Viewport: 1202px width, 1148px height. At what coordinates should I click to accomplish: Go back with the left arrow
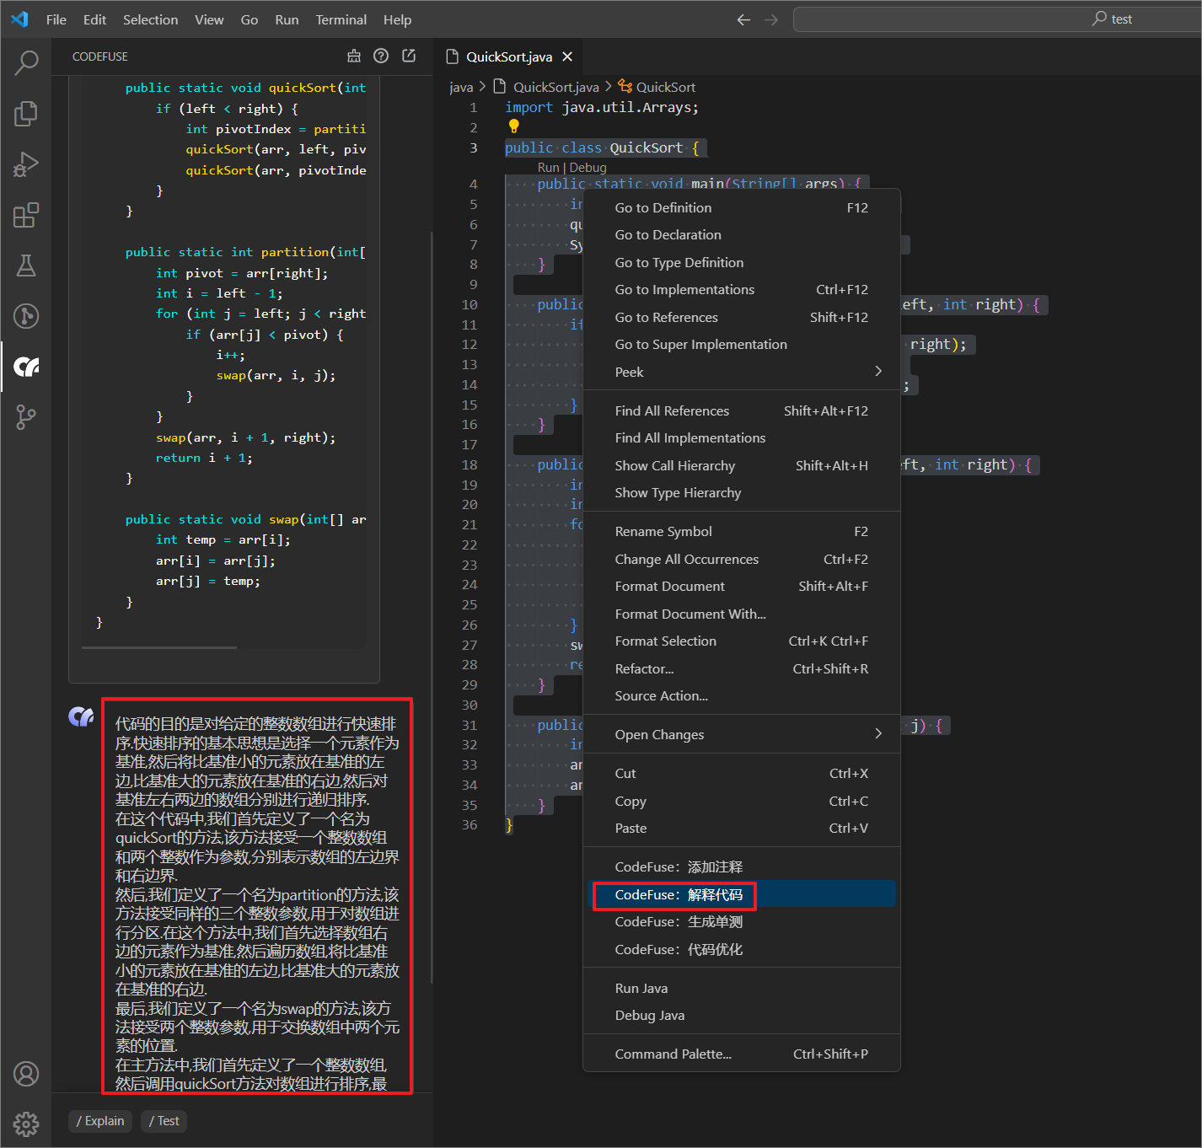coord(743,19)
